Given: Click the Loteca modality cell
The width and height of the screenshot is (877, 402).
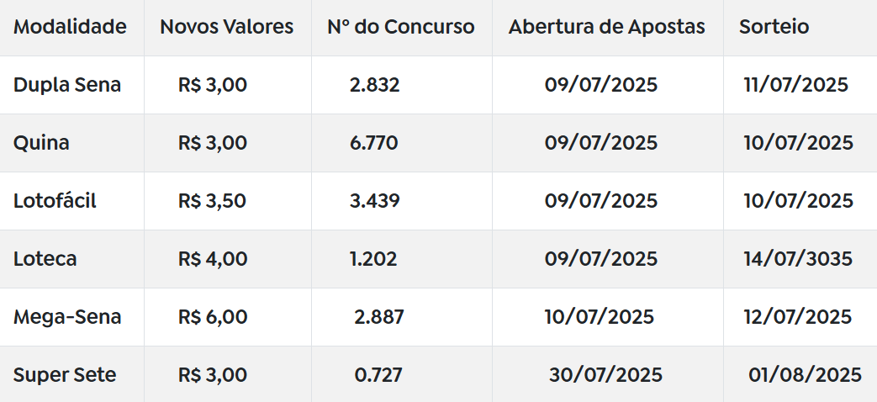Looking at the screenshot, I should [45, 258].
